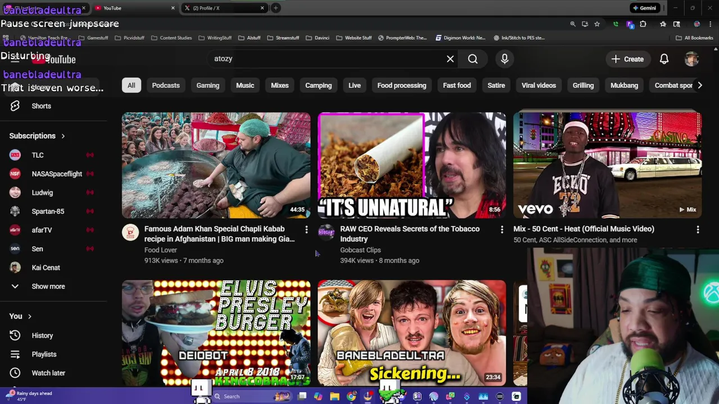
Task: Open options menu for 50 Cent Heat mix
Action: coord(698,229)
